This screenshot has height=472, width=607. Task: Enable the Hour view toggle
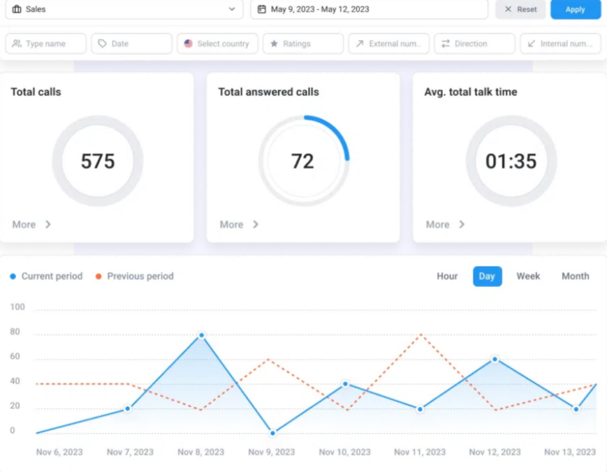[447, 276]
